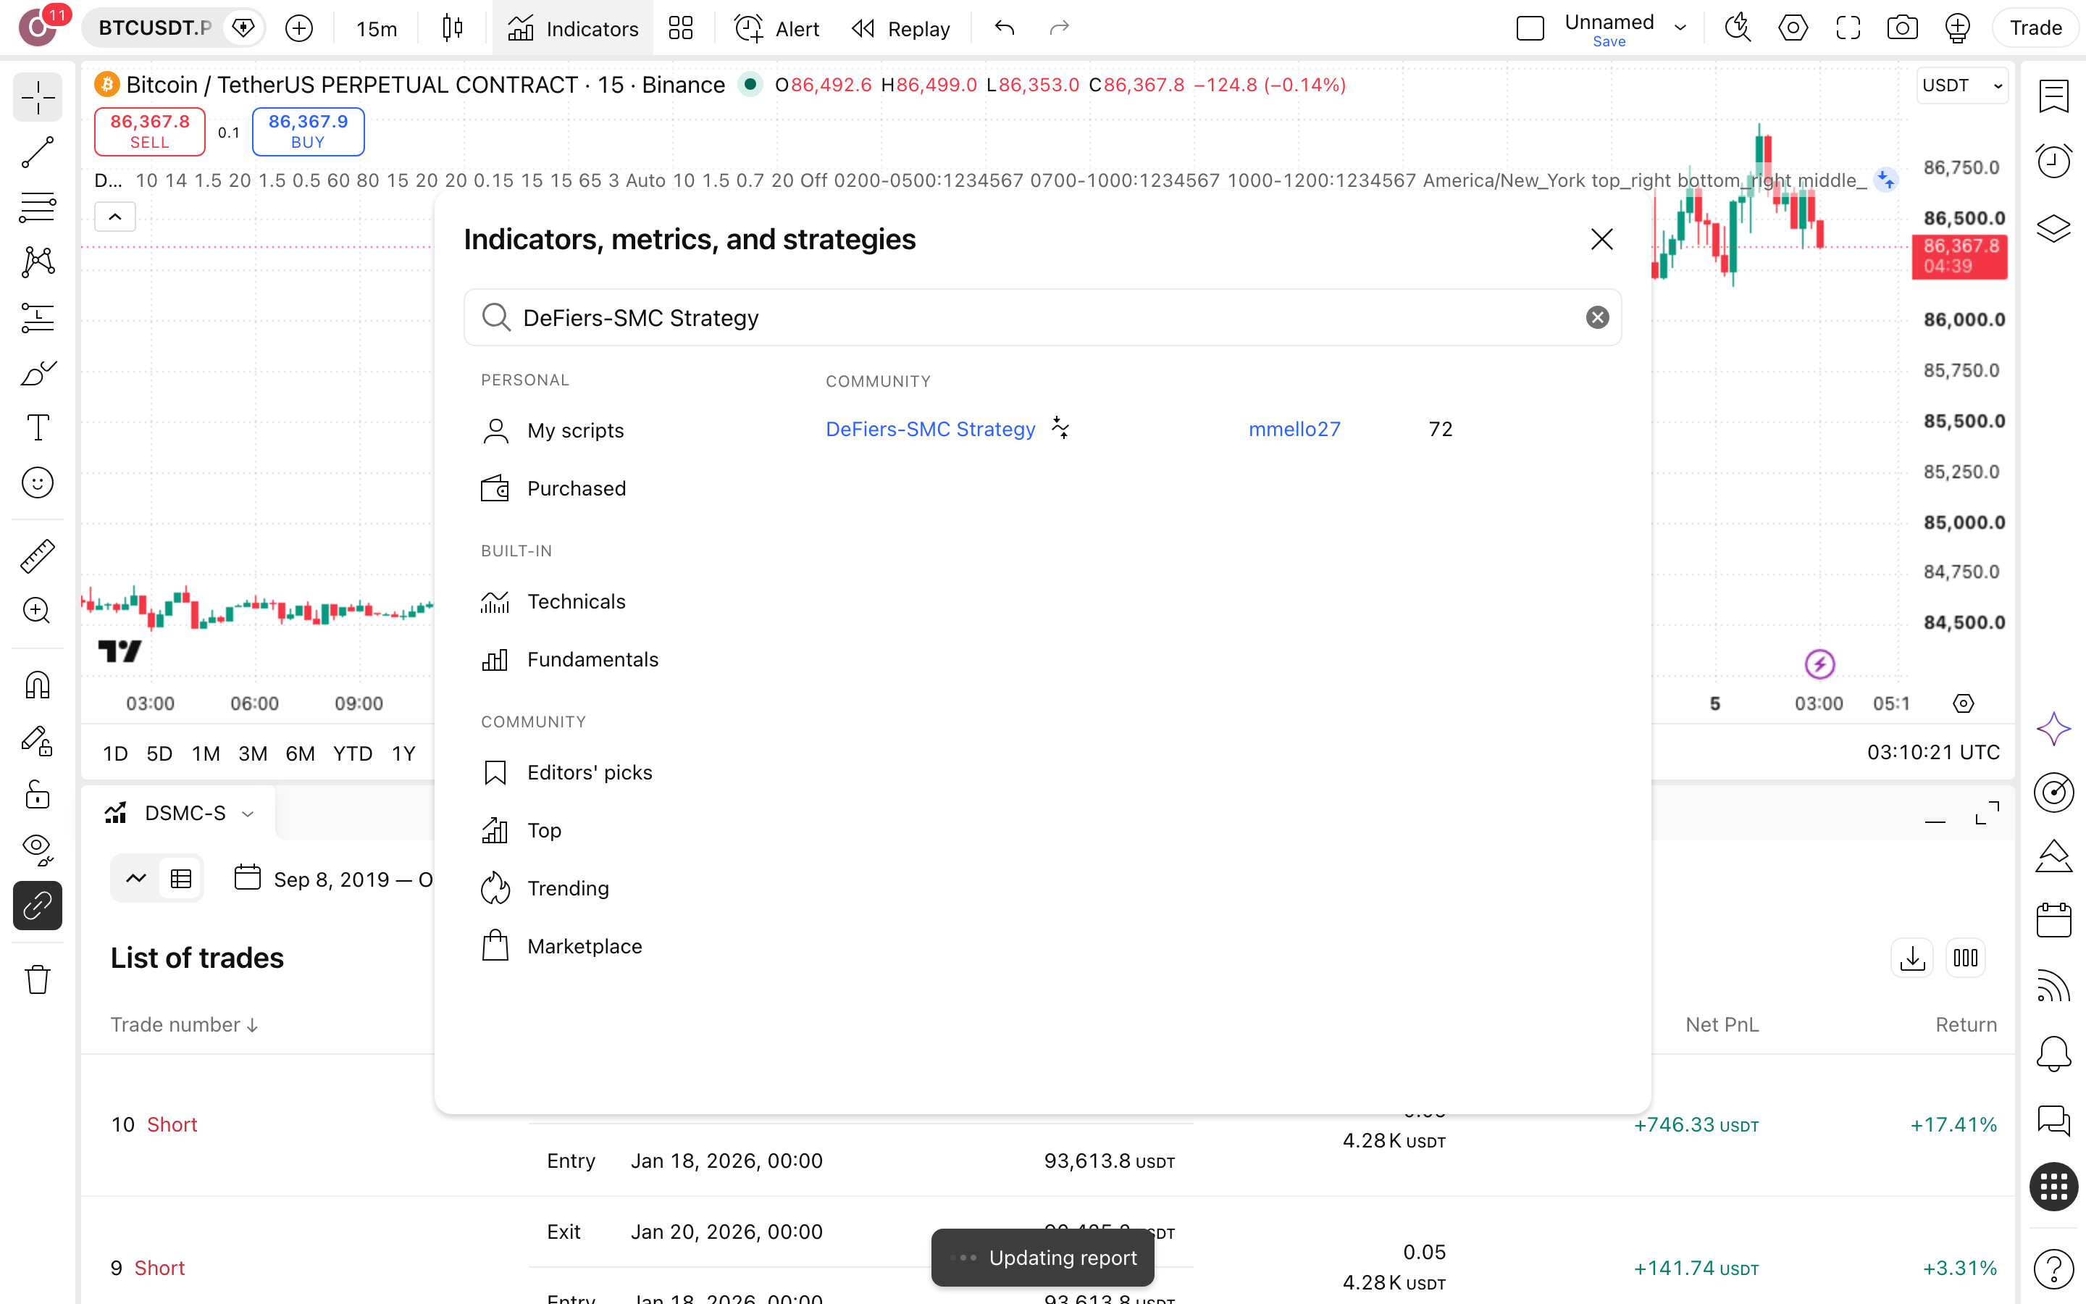Click the Alert button
The width and height of the screenshot is (2086, 1304).
776,28
